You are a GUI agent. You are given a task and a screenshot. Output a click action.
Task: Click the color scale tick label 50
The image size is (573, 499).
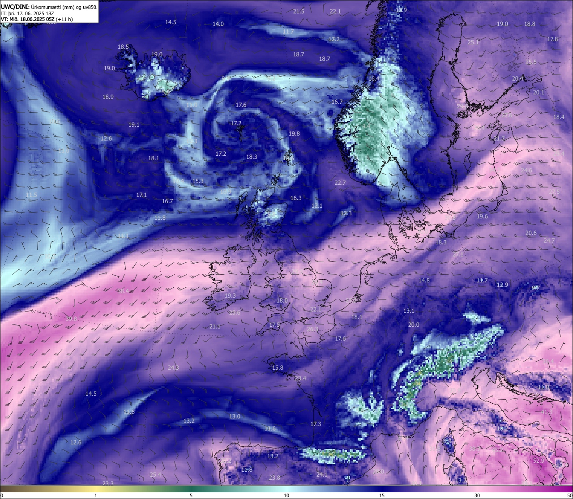(x=569, y=495)
